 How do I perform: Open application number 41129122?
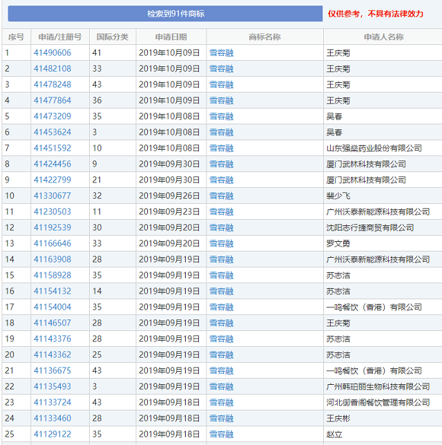click(52, 434)
